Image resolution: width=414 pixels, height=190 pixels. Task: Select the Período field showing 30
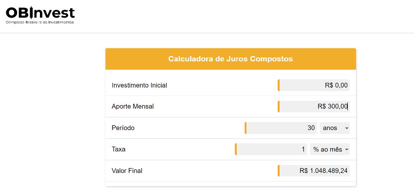click(x=281, y=128)
